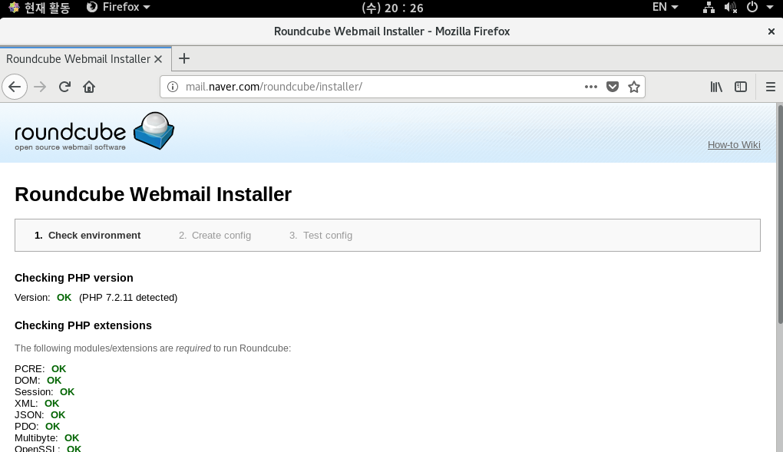Select step 1 Check environment
The width and height of the screenshot is (783, 452).
tap(88, 236)
